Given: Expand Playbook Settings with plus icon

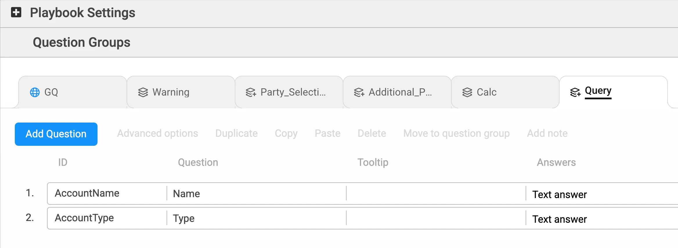Looking at the screenshot, I should pos(16,12).
